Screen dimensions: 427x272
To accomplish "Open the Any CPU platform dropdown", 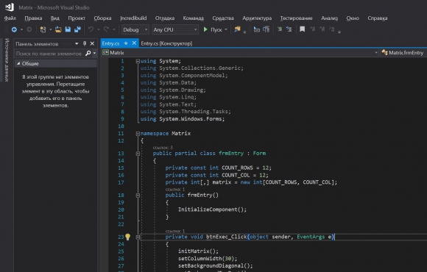I will coord(174,29).
